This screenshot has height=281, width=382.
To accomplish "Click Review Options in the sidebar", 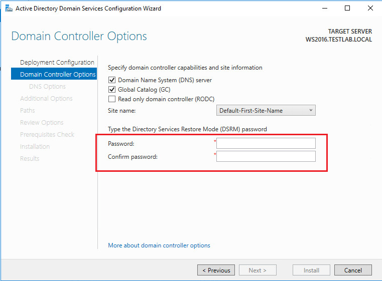I will (x=42, y=123).
